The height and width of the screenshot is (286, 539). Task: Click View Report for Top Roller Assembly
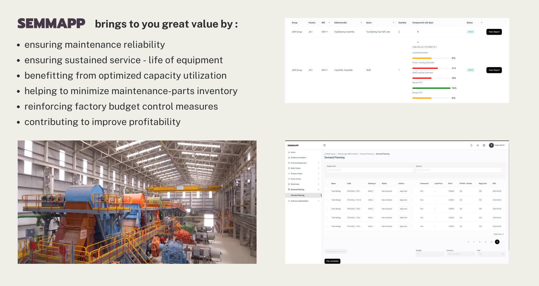pyautogui.click(x=494, y=70)
